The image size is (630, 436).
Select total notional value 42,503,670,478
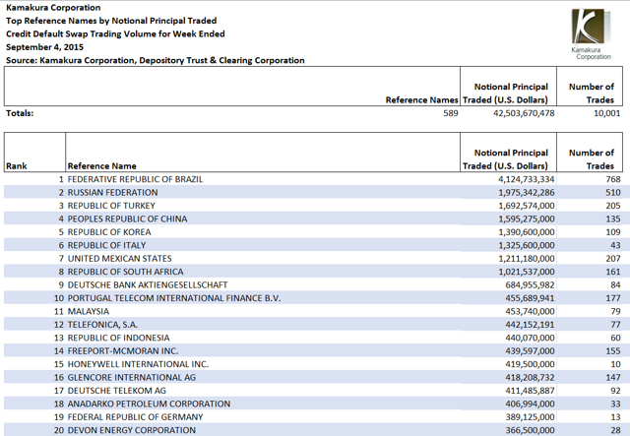tap(524, 113)
